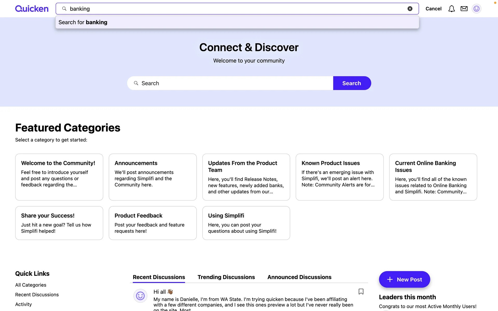Screen dimensions: 498x311
Task: Click the blue Search button
Action: click(x=352, y=83)
